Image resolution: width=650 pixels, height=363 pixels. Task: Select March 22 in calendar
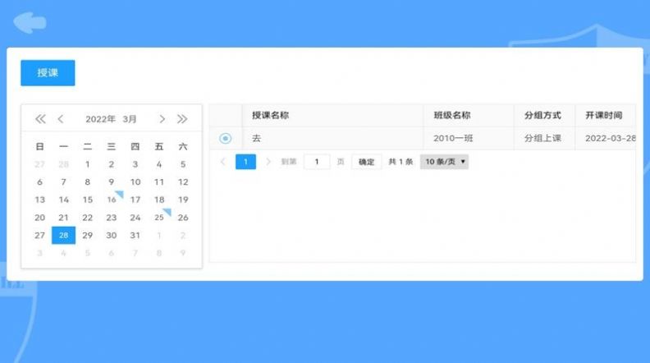pyautogui.click(x=88, y=218)
